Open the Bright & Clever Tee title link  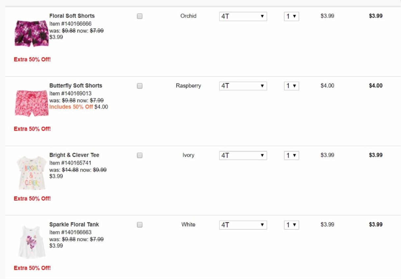click(x=74, y=155)
